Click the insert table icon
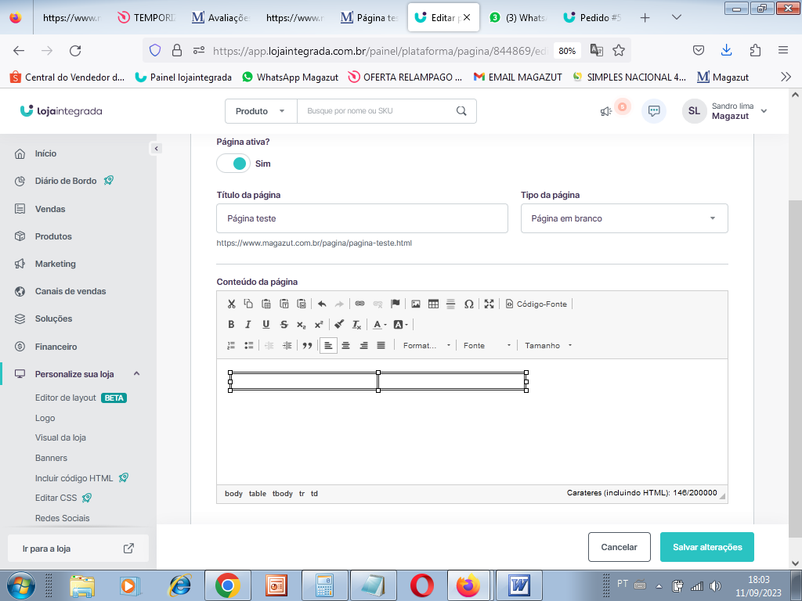Screen dimensions: 802x601 click(x=433, y=304)
